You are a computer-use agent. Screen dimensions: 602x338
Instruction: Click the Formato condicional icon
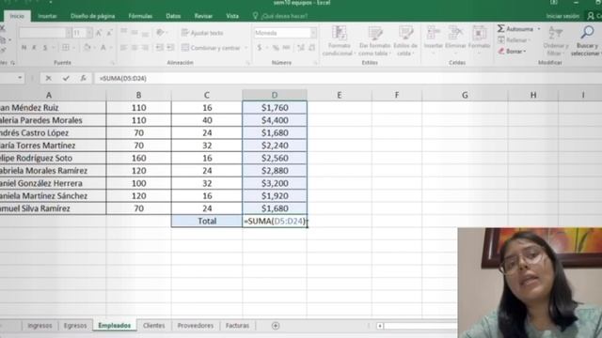(339, 33)
